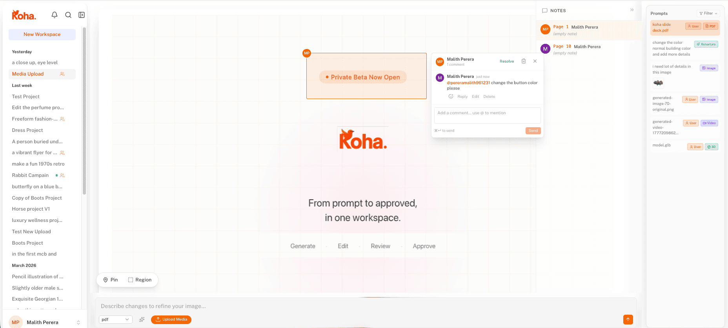This screenshot has height=328, width=728.
Task: Click the New Workspace button
Action: click(x=42, y=34)
